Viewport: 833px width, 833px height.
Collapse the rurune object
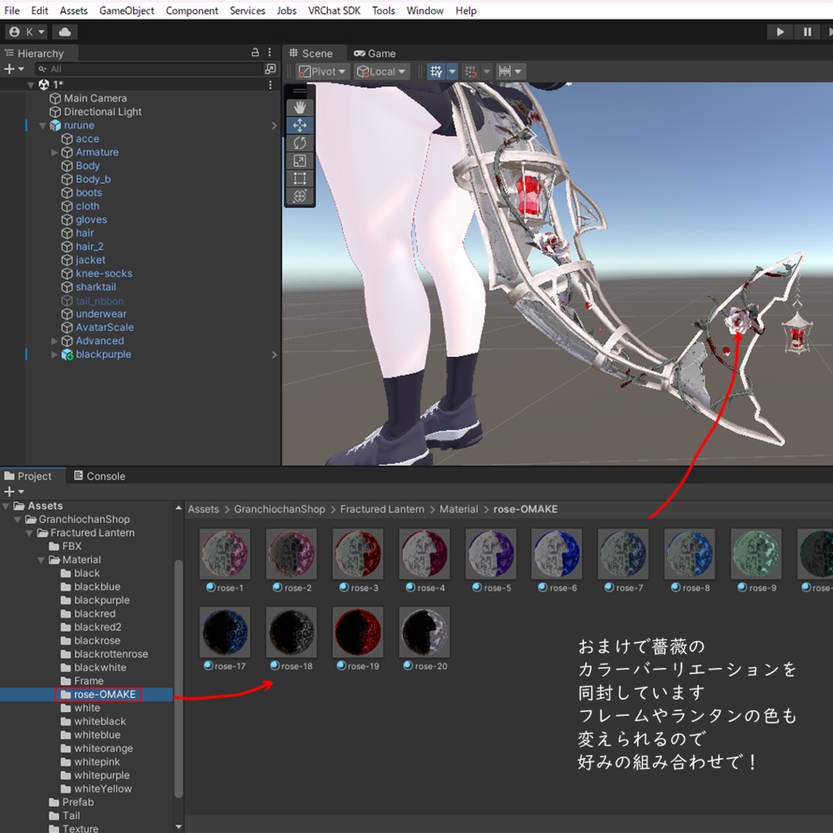[x=42, y=125]
